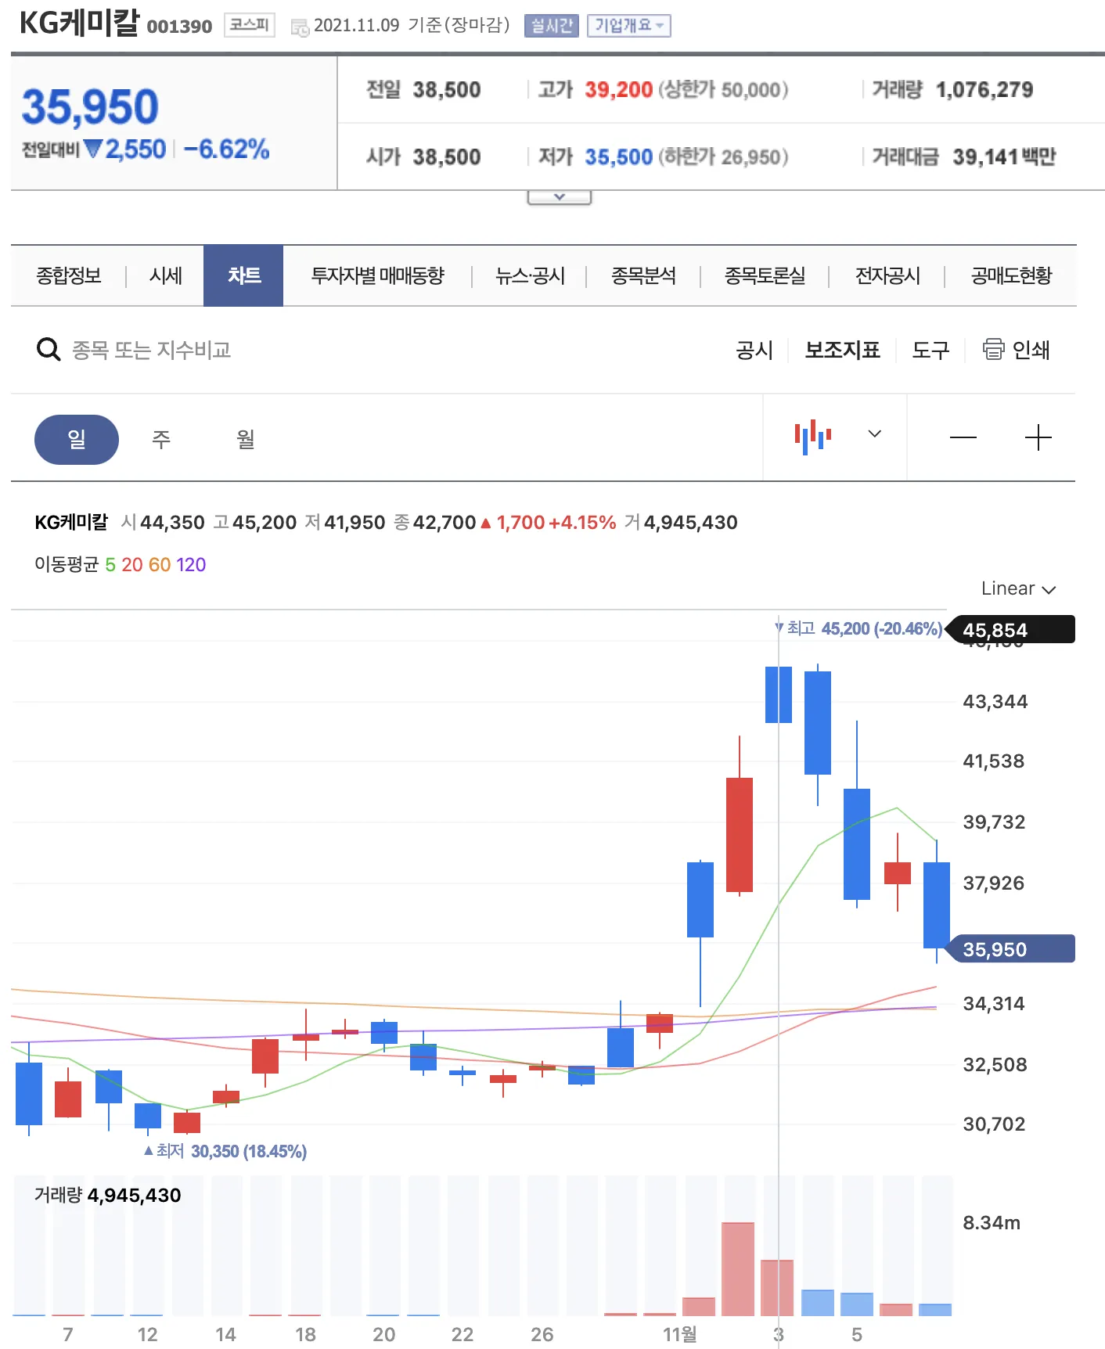Viewport: 1105px width, 1349px height.
Task: Click the 43,344 price axis label
Action: click(995, 701)
